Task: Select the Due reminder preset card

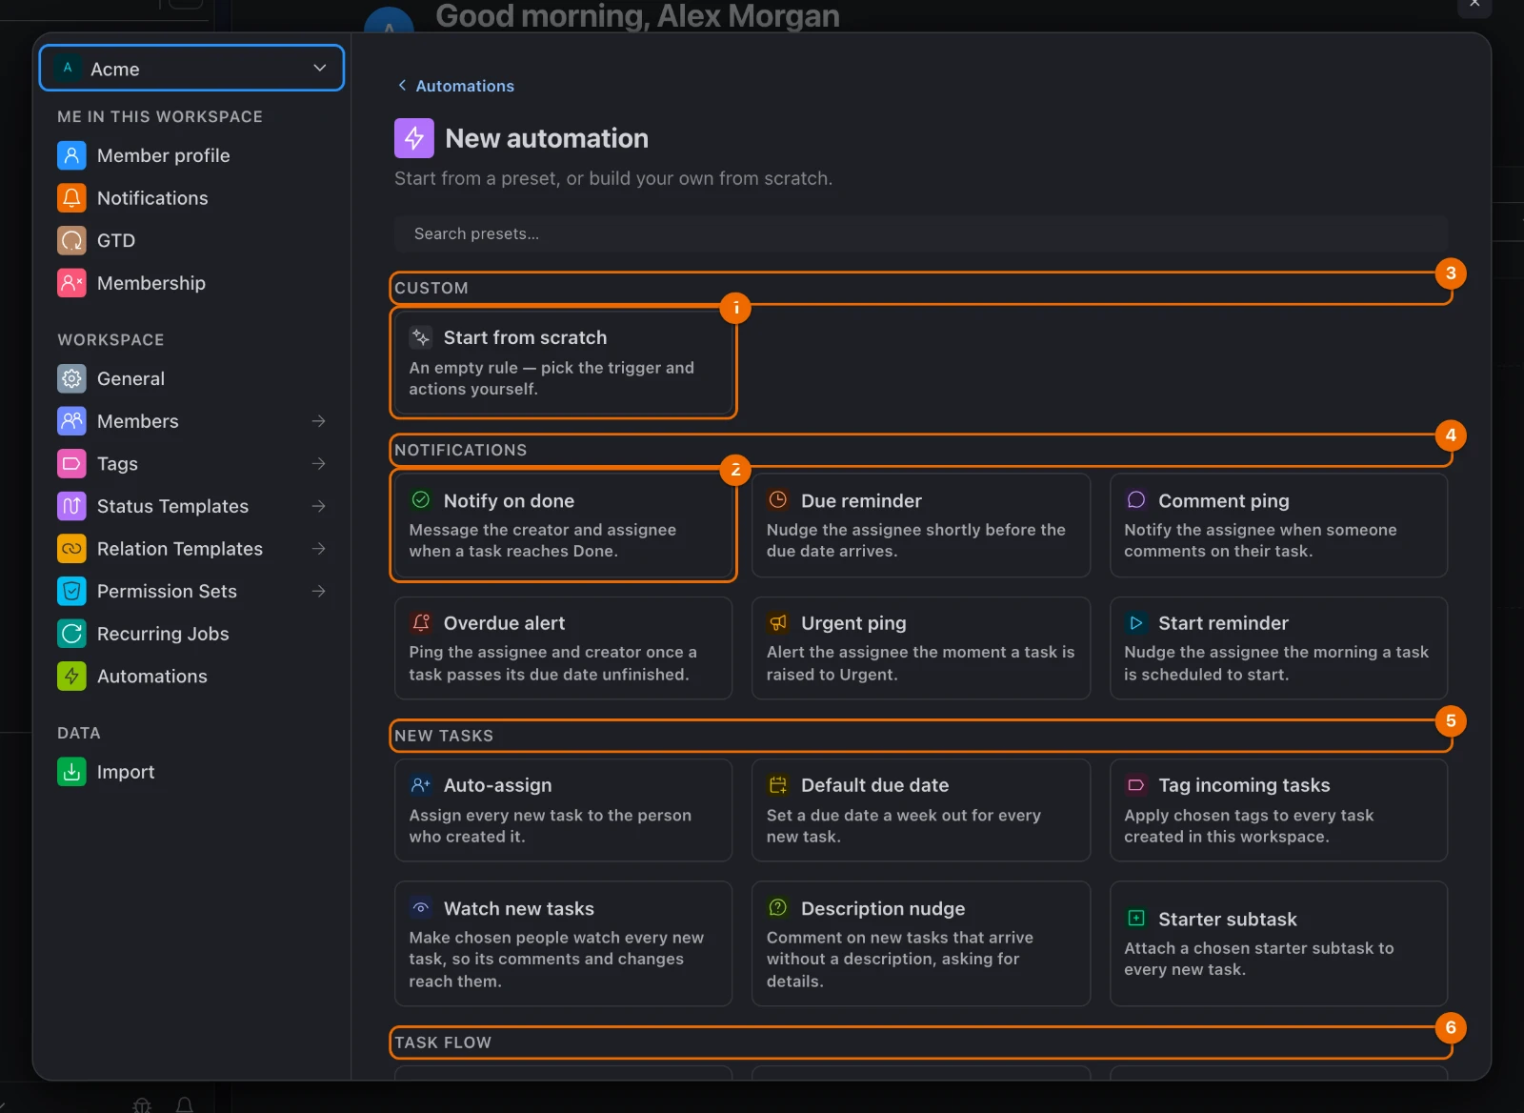Action: click(921, 525)
